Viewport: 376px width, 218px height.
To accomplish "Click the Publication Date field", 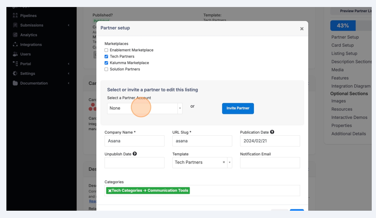I will coord(270,141).
